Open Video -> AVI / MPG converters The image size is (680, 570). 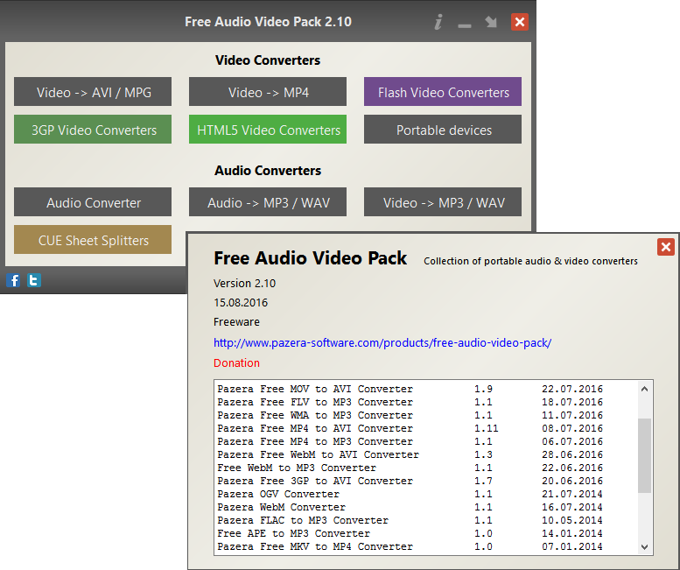(x=93, y=92)
